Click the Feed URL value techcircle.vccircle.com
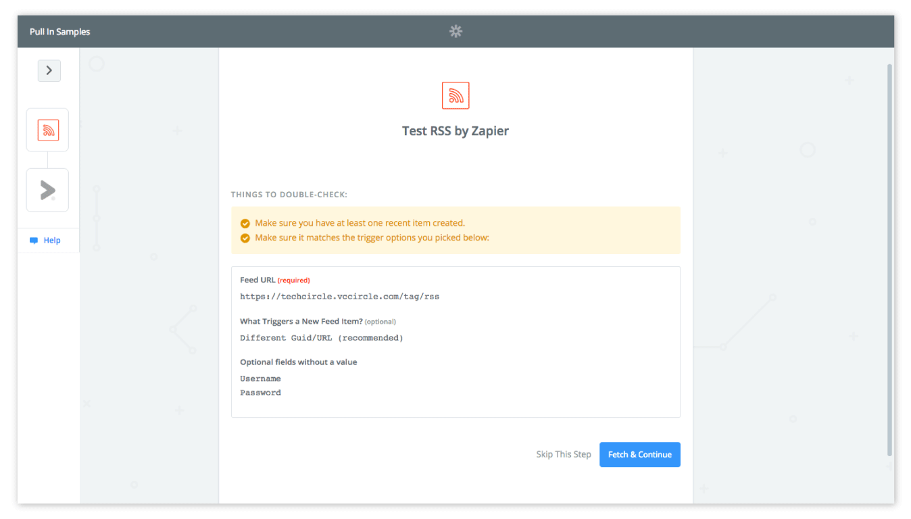 [x=340, y=297]
